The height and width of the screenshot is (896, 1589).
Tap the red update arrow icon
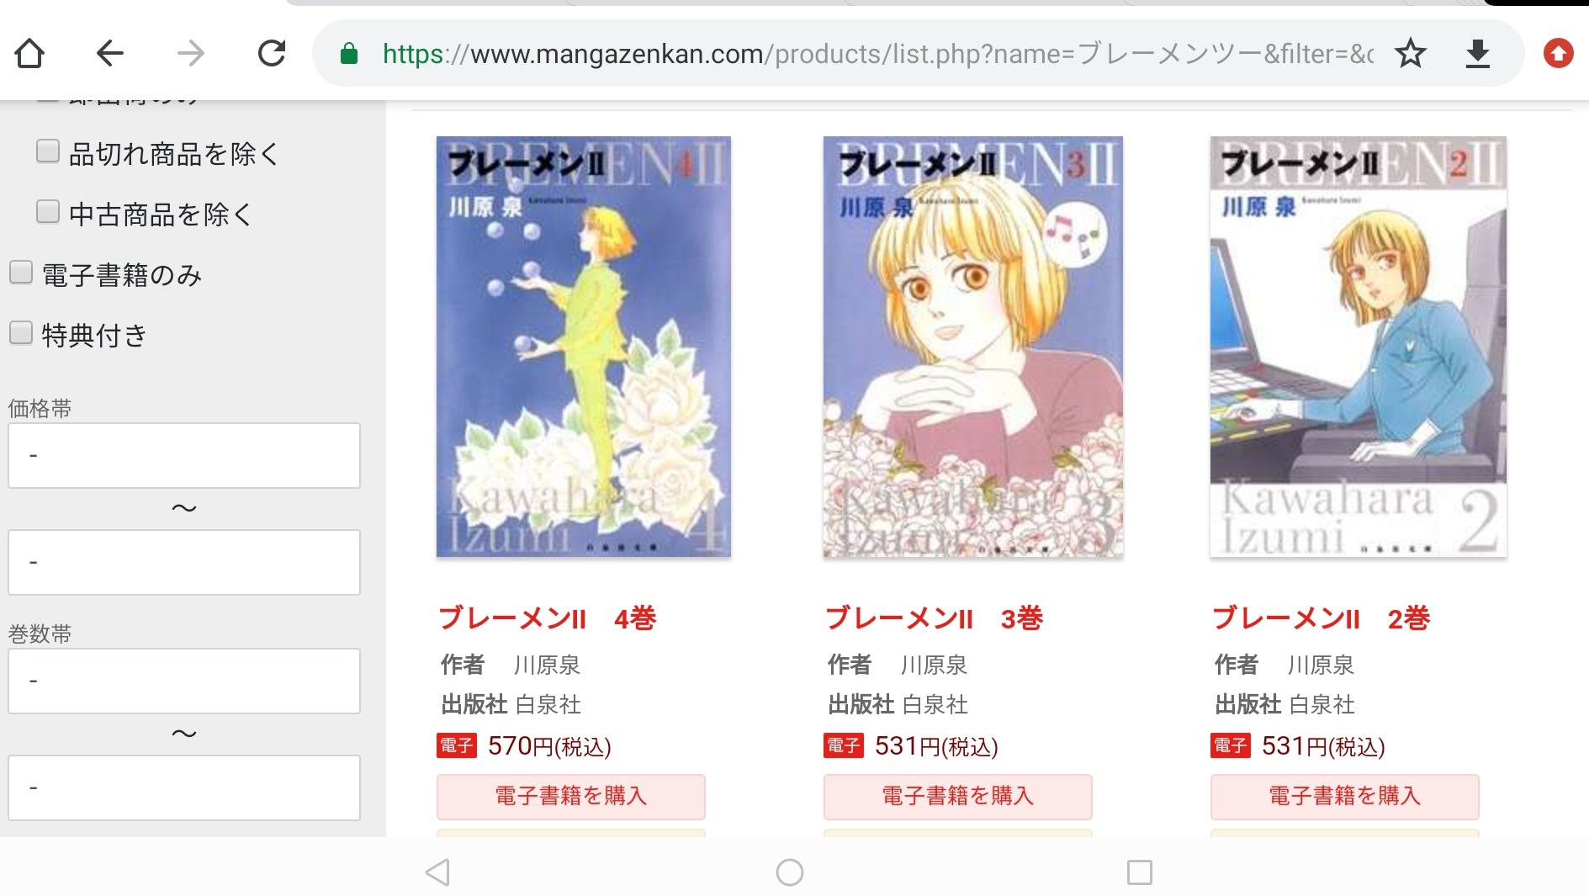pos(1558,54)
